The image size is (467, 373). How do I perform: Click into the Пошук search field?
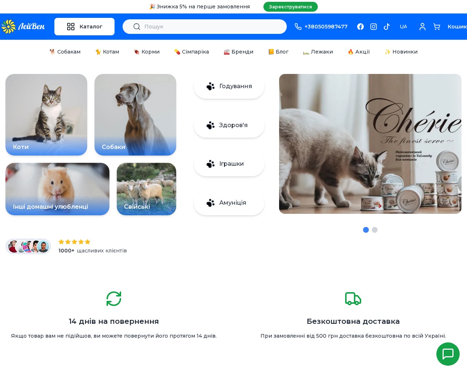(x=212, y=27)
